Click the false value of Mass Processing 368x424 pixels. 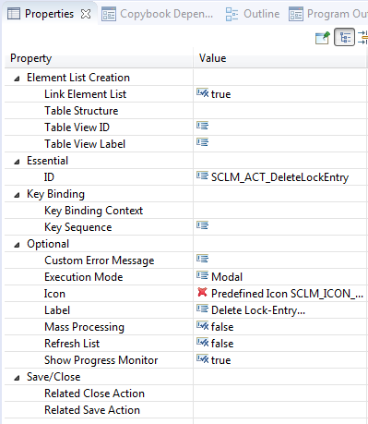tap(222, 327)
